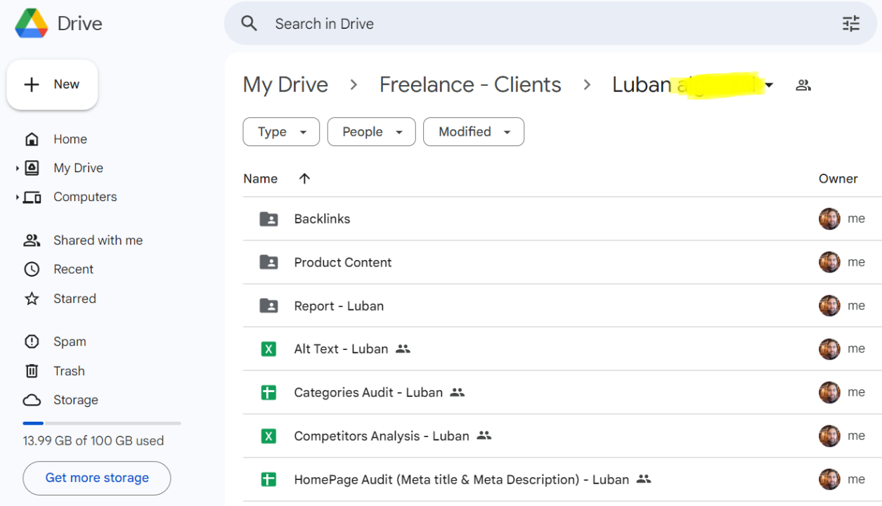Click the Google Drive logo
The height and width of the screenshot is (506, 882).
click(x=32, y=23)
